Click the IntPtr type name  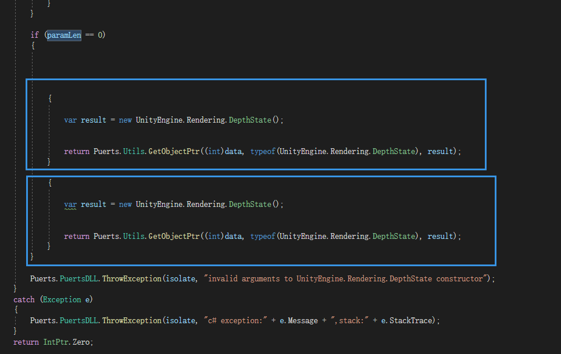pos(56,342)
